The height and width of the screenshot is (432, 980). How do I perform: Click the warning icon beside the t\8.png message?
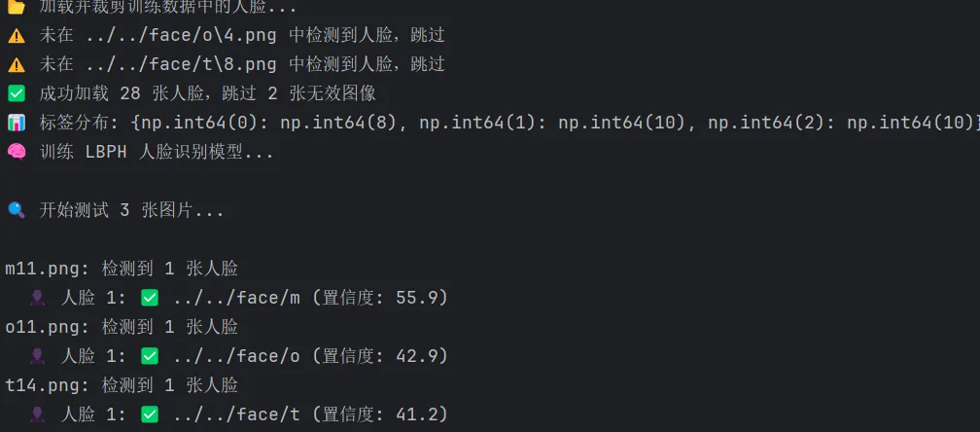[x=17, y=64]
